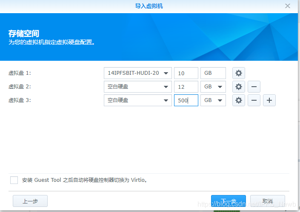300x212 pixels.
Task: Close the 导入虚拟机 dialog
Action: pyautogui.click(x=288, y=6)
